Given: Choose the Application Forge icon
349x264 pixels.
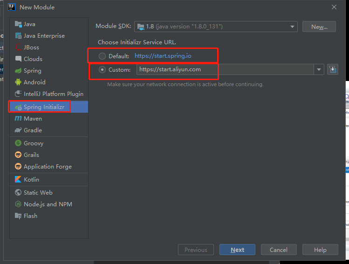Looking at the screenshot, I should click(x=18, y=166).
